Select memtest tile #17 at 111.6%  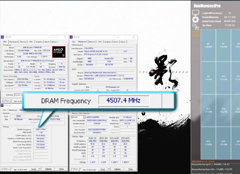pos(208,110)
